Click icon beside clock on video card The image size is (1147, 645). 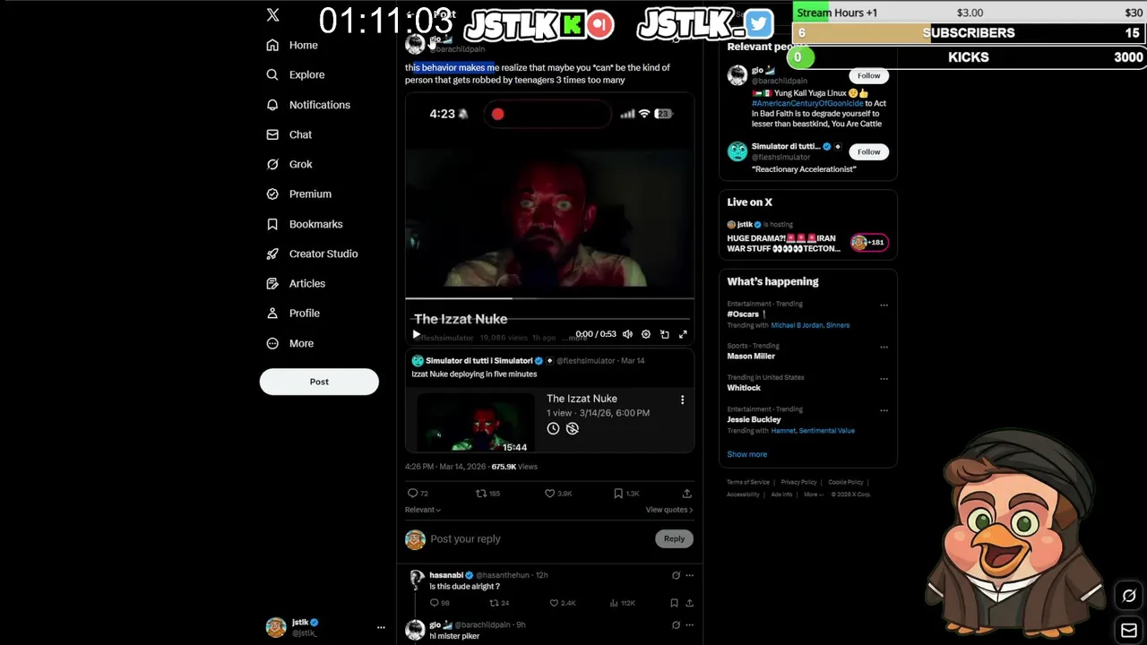click(x=573, y=428)
